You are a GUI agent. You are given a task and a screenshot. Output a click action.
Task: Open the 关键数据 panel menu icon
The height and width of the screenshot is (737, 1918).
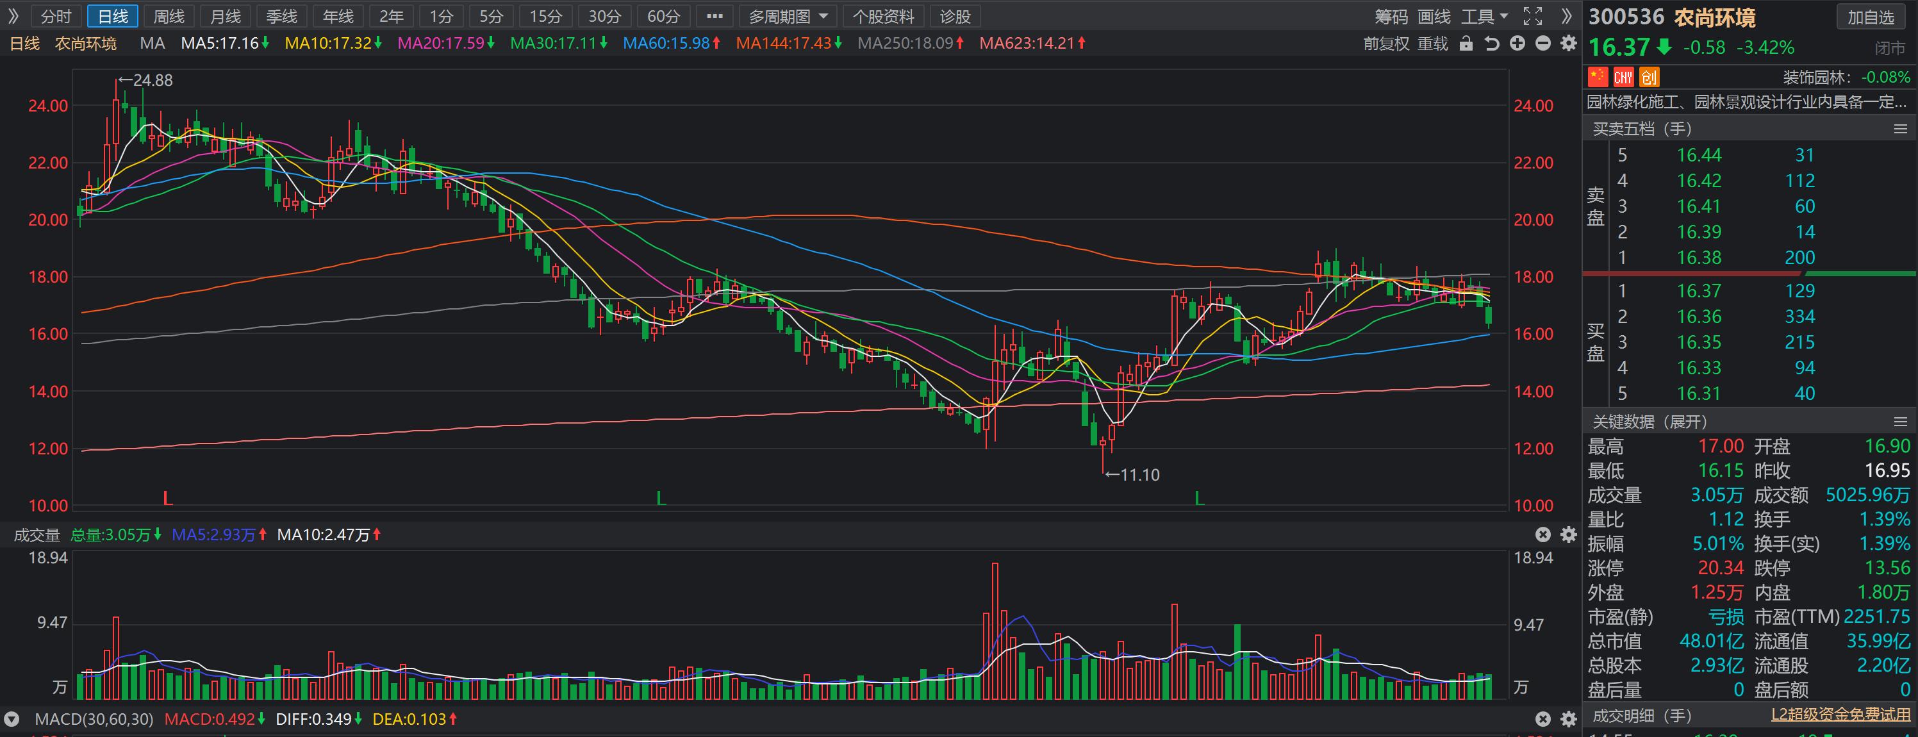click(1900, 422)
